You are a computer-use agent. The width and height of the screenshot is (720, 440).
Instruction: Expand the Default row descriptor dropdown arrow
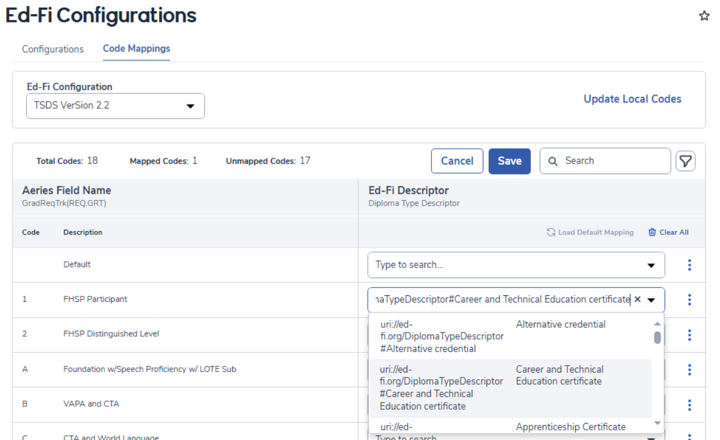point(651,265)
